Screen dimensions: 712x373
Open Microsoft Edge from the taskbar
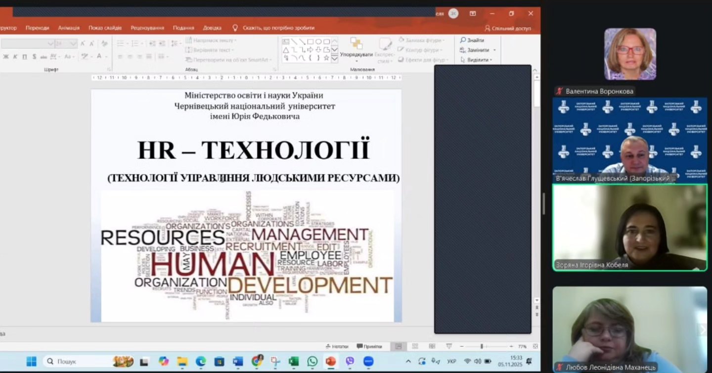coord(201,362)
